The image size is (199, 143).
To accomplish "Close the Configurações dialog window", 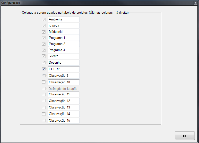I will coord(195,3).
